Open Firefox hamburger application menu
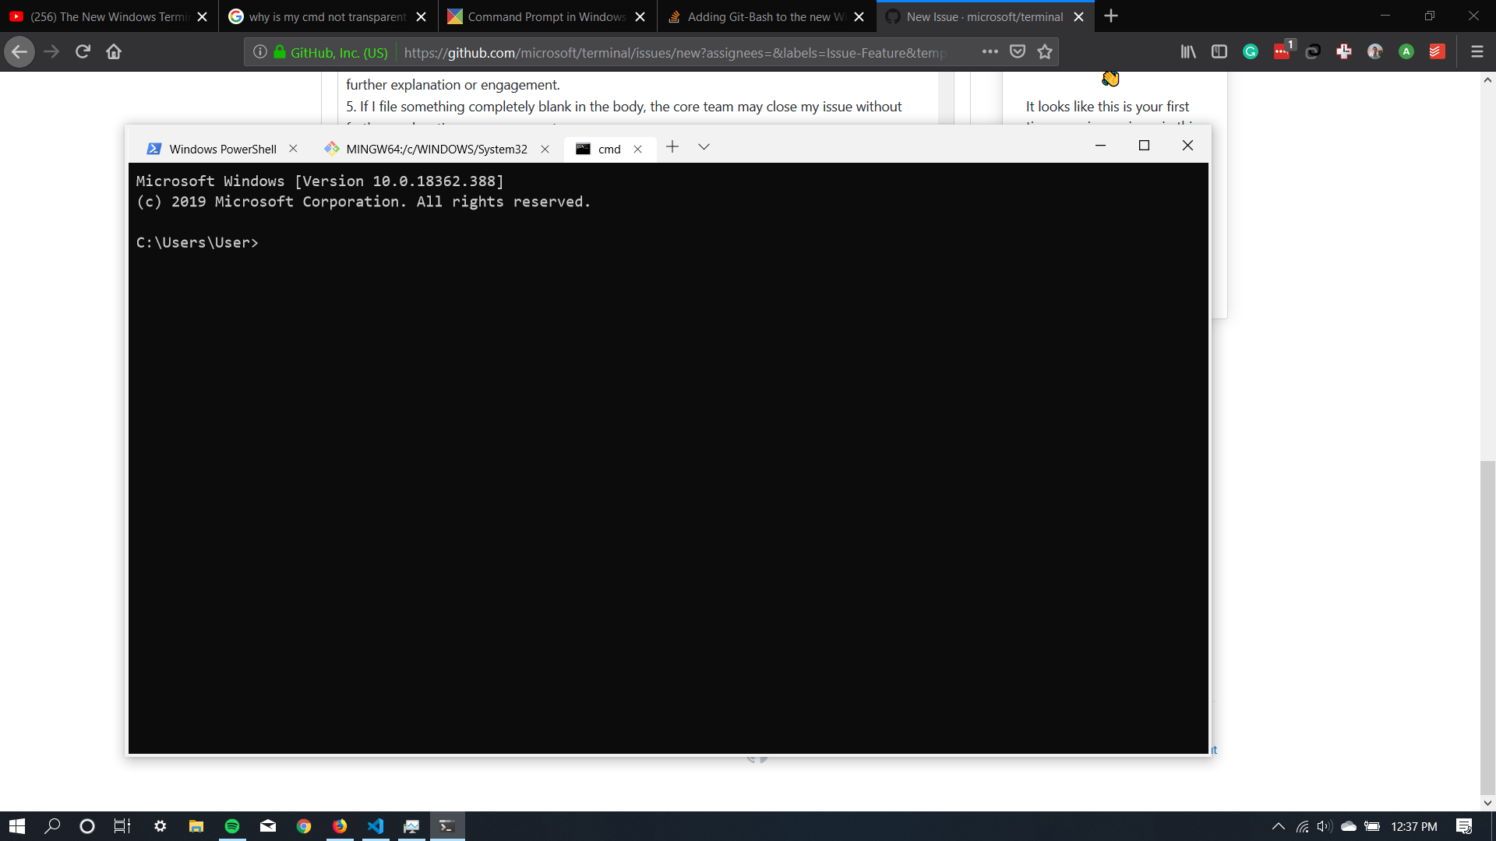 tap(1477, 51)
